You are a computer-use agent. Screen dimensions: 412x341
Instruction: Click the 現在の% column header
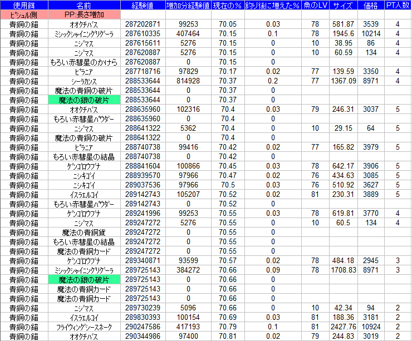[228, 6]
